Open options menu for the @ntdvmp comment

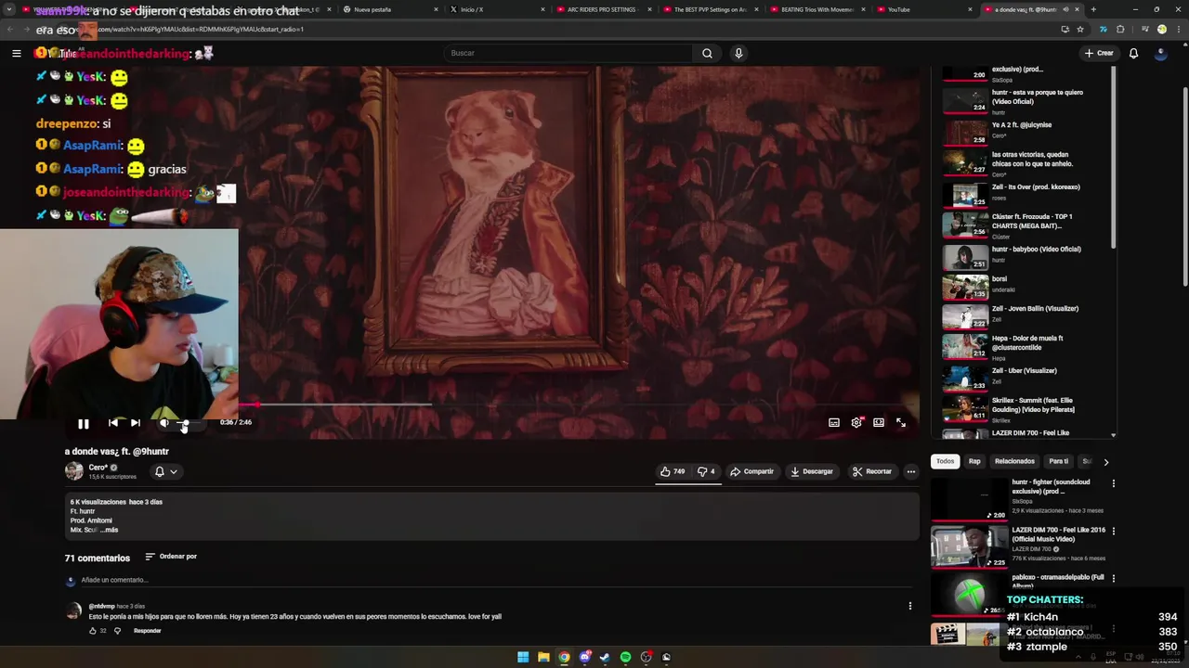point(910,606)
